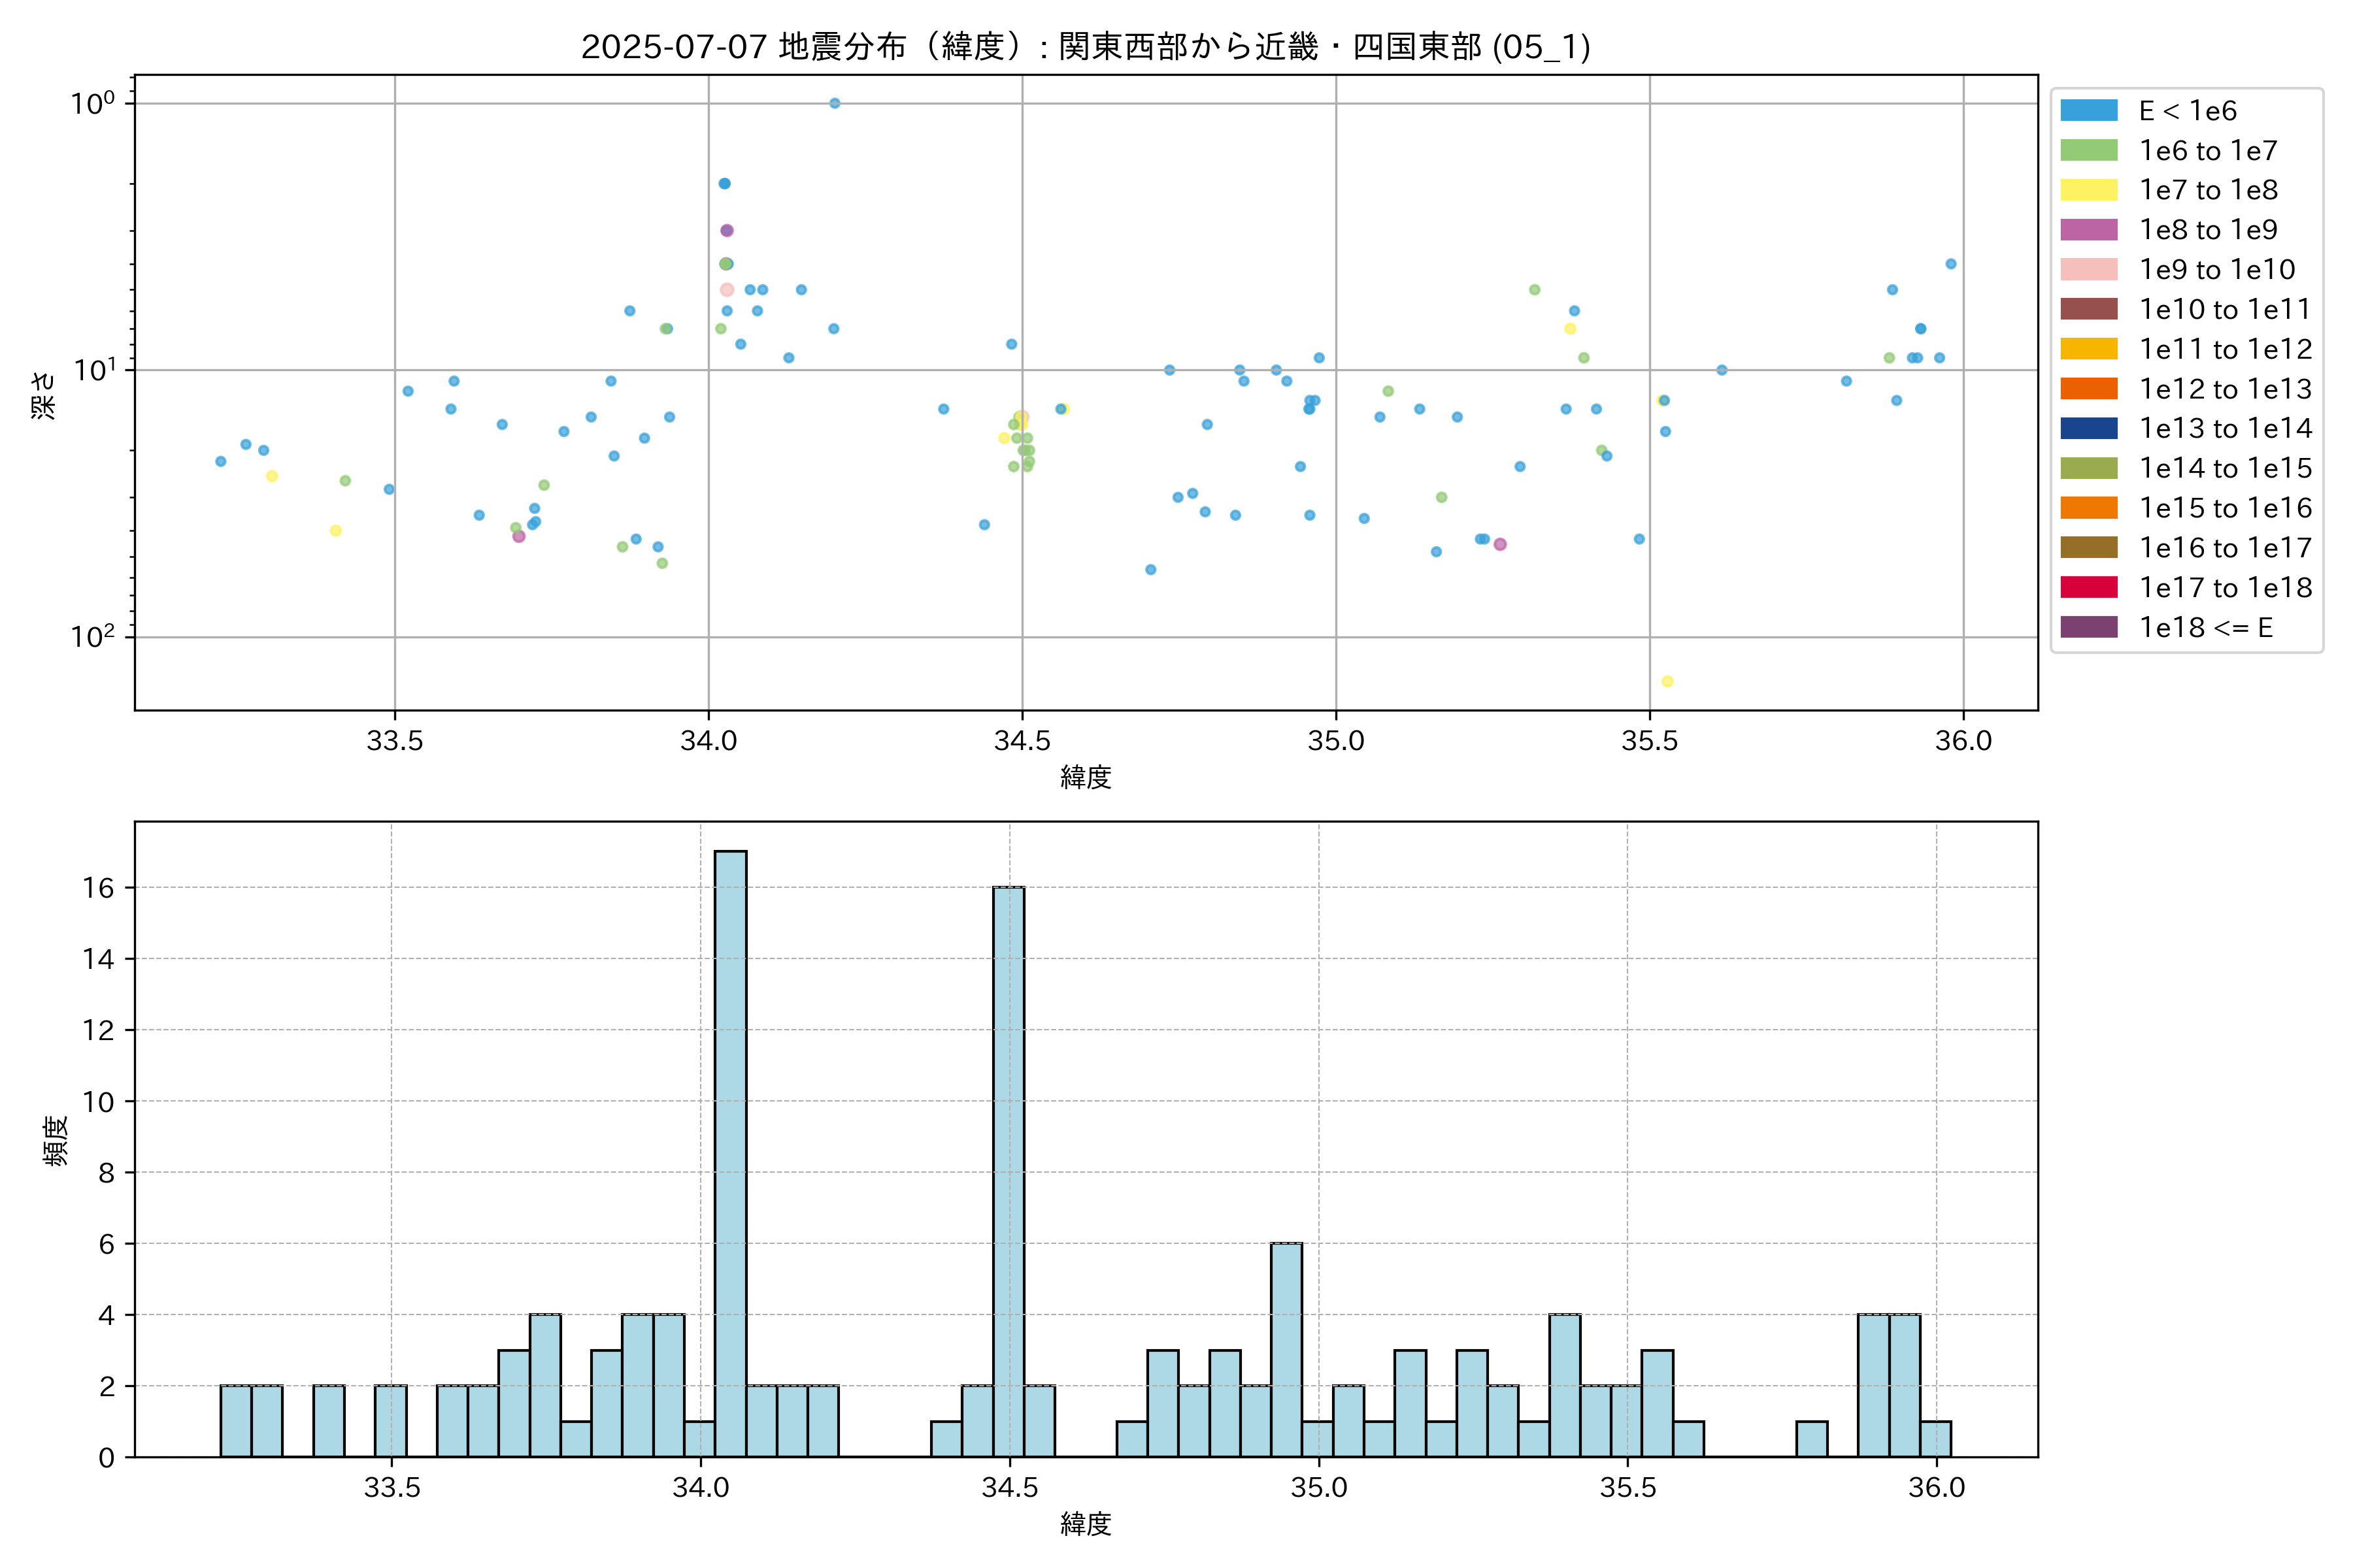Viewport: 2353px width, 1568px height.
Task: Click the 緯度 x-axis label under scatter plot
Action: click(1086, 777)
